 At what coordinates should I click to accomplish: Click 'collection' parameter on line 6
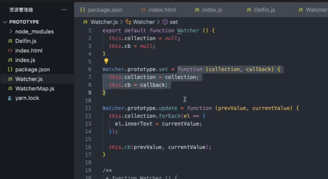tap(224, 69)
